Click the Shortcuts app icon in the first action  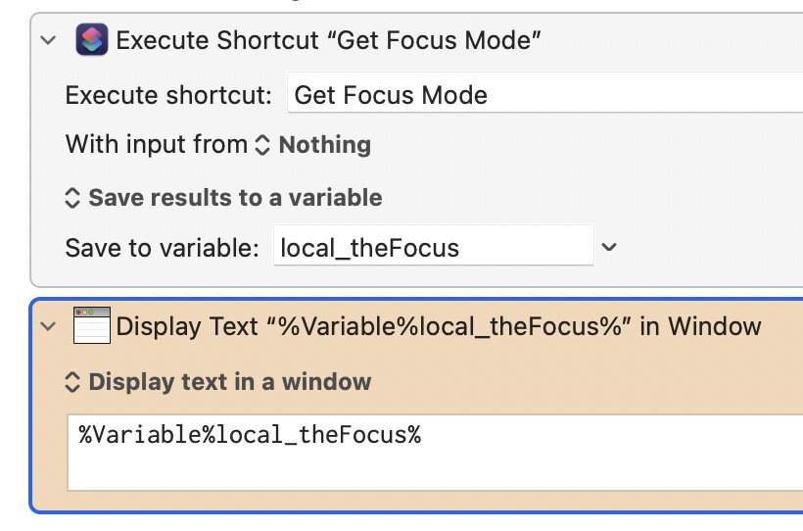(92, 40)
